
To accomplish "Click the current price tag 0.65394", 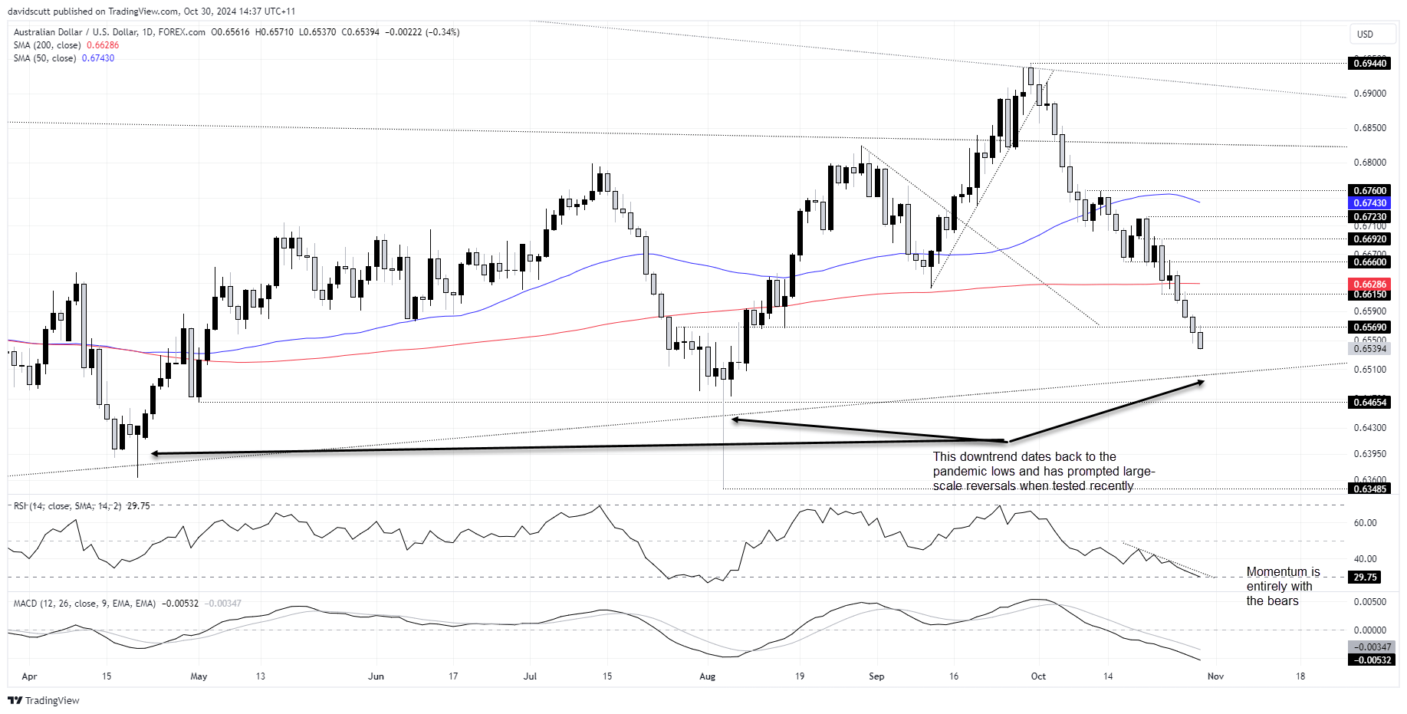I will point(1369,349).
